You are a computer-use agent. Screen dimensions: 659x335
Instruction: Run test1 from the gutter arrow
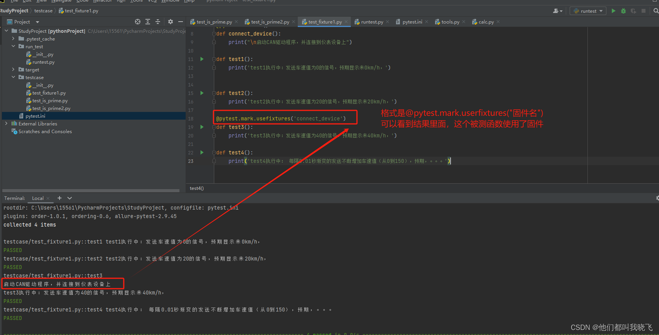point(202,59)
